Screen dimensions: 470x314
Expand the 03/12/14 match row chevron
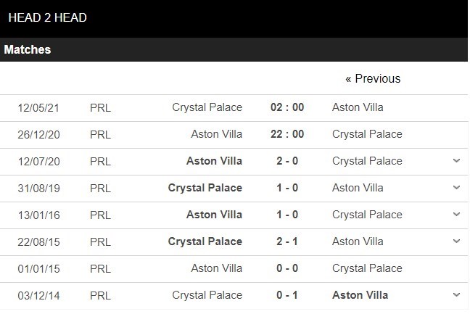pyautogui.click(x=456, y=295)
